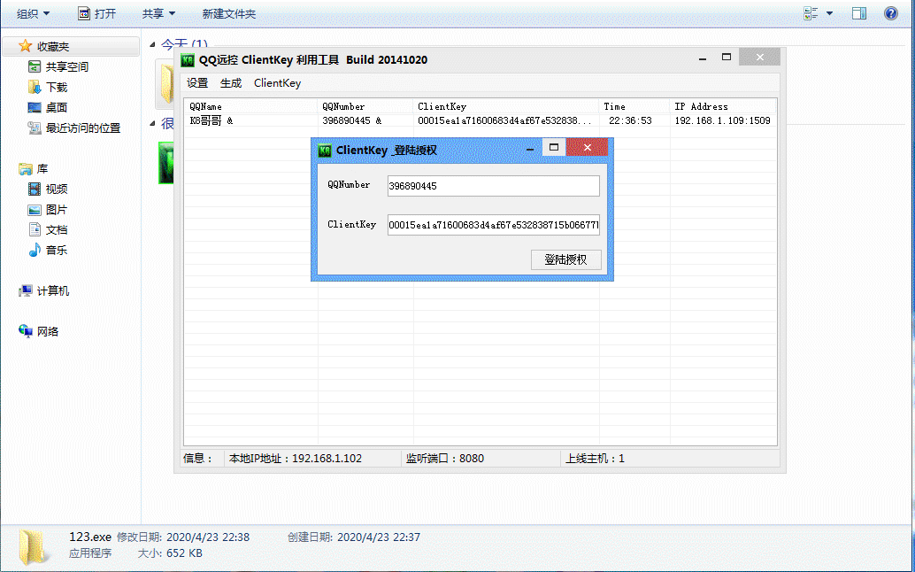Select Computer (计算机) in the sidebar
The height and width of the screenshot is (572, 915).
coord(26,290)
